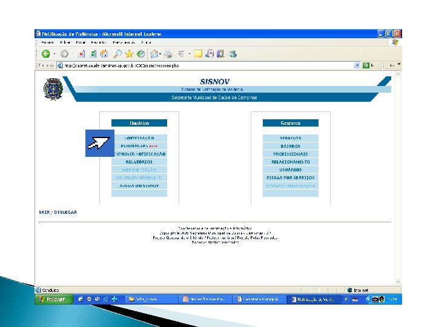Screen dimensions: 436x327
Task: Click the Links toolbar label
Action: pos(392,65)
